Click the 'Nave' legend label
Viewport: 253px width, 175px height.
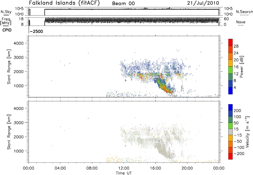pyautogui.click(x=241, y=22)
